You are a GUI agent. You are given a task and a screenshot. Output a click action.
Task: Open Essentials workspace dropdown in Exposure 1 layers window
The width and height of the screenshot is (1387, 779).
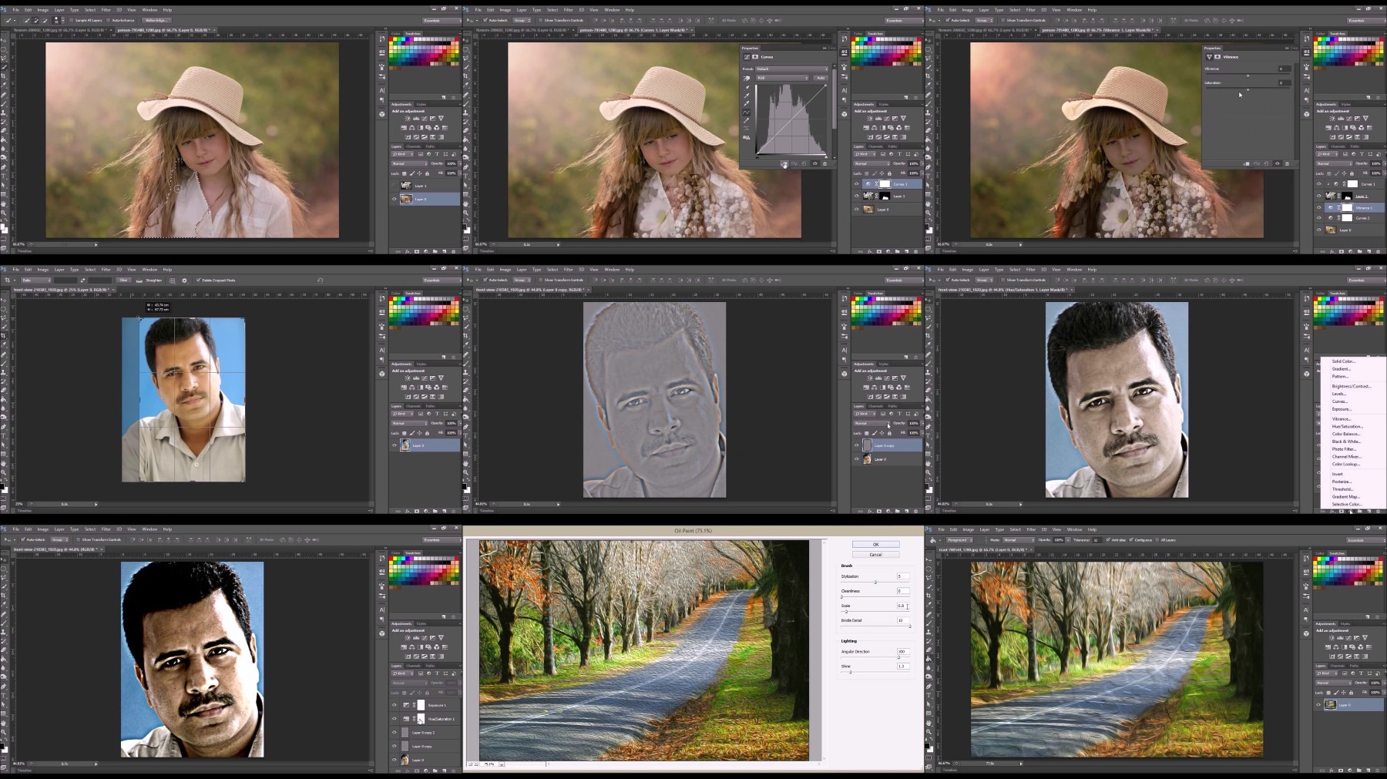tap(442, 540)
